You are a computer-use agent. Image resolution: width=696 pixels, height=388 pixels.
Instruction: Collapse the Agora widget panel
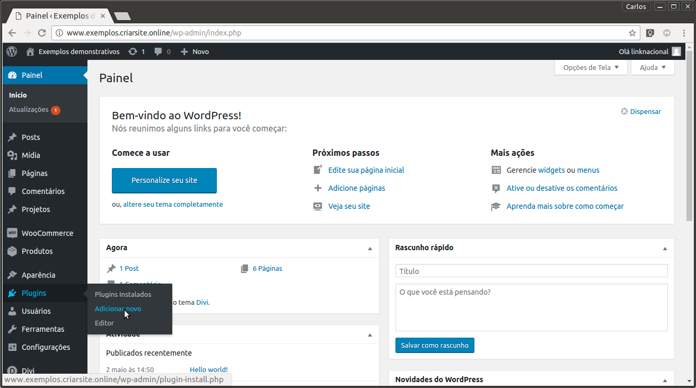tap(370, 248)
